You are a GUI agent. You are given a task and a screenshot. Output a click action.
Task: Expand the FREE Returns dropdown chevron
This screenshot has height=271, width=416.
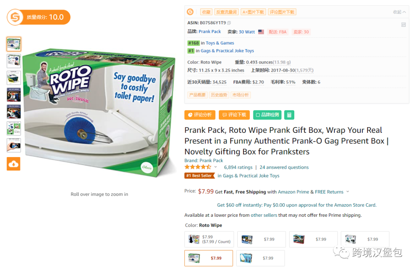click(347, 192)
